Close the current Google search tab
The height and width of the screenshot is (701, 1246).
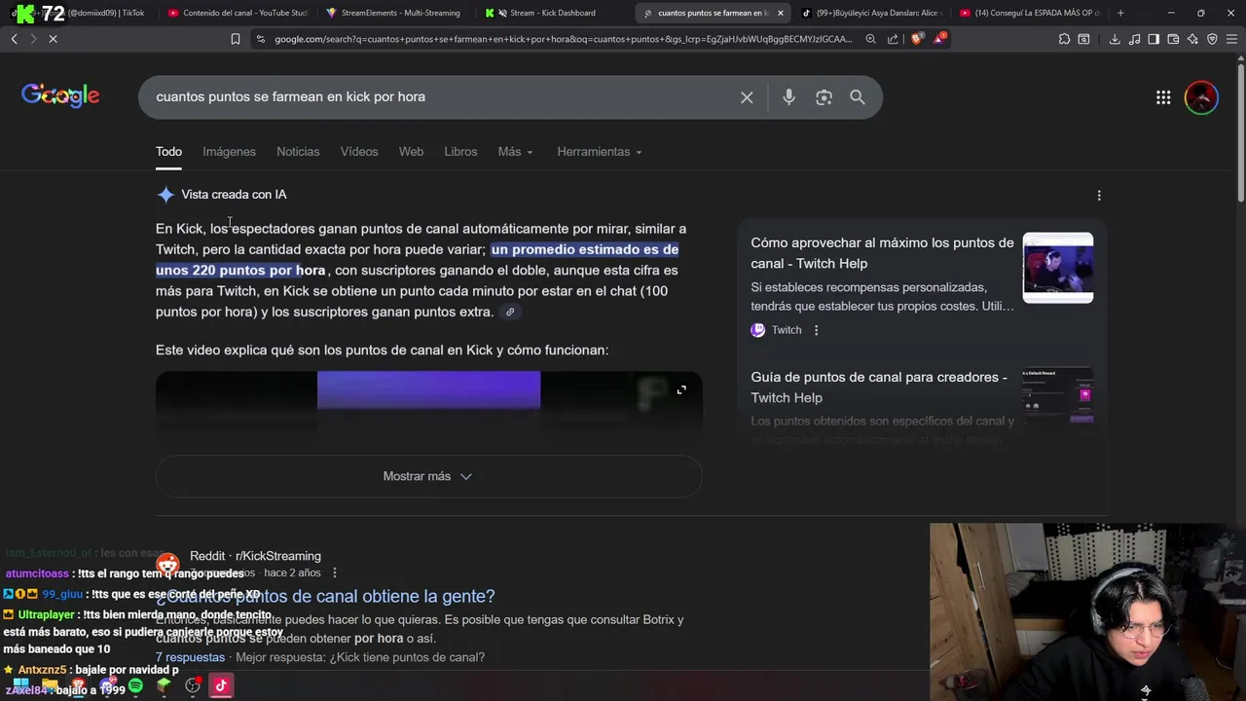(x=780, y=13)
